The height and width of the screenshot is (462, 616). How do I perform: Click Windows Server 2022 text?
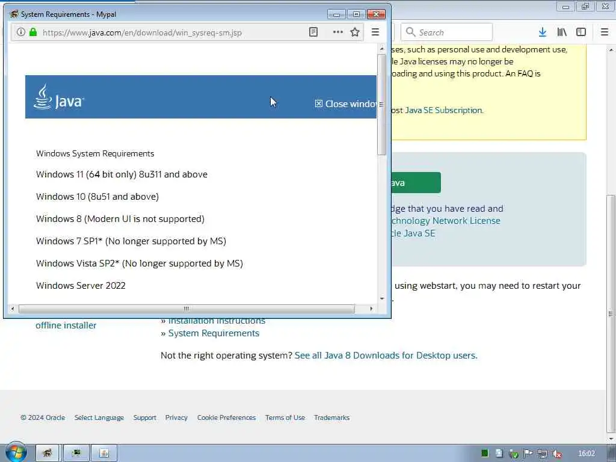click(x=81, y=286)
